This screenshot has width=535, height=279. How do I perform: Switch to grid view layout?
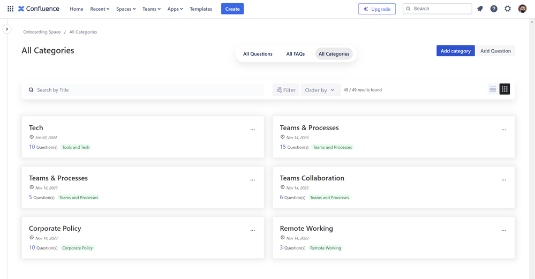point(504,89)
